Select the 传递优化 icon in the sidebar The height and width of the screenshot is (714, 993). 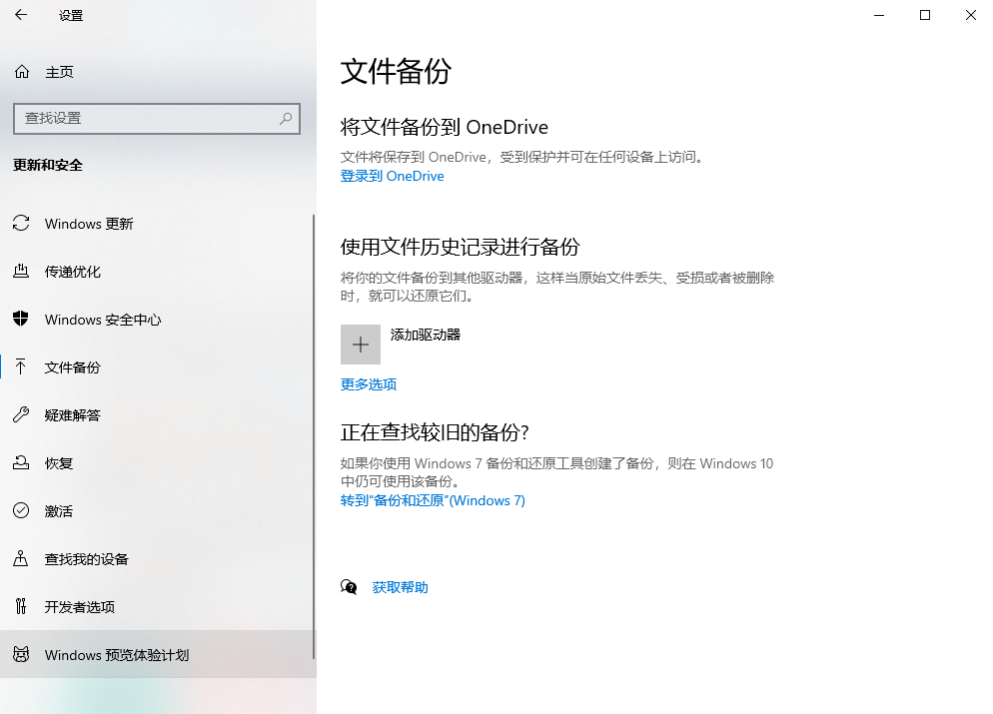[x=21, y=272]
